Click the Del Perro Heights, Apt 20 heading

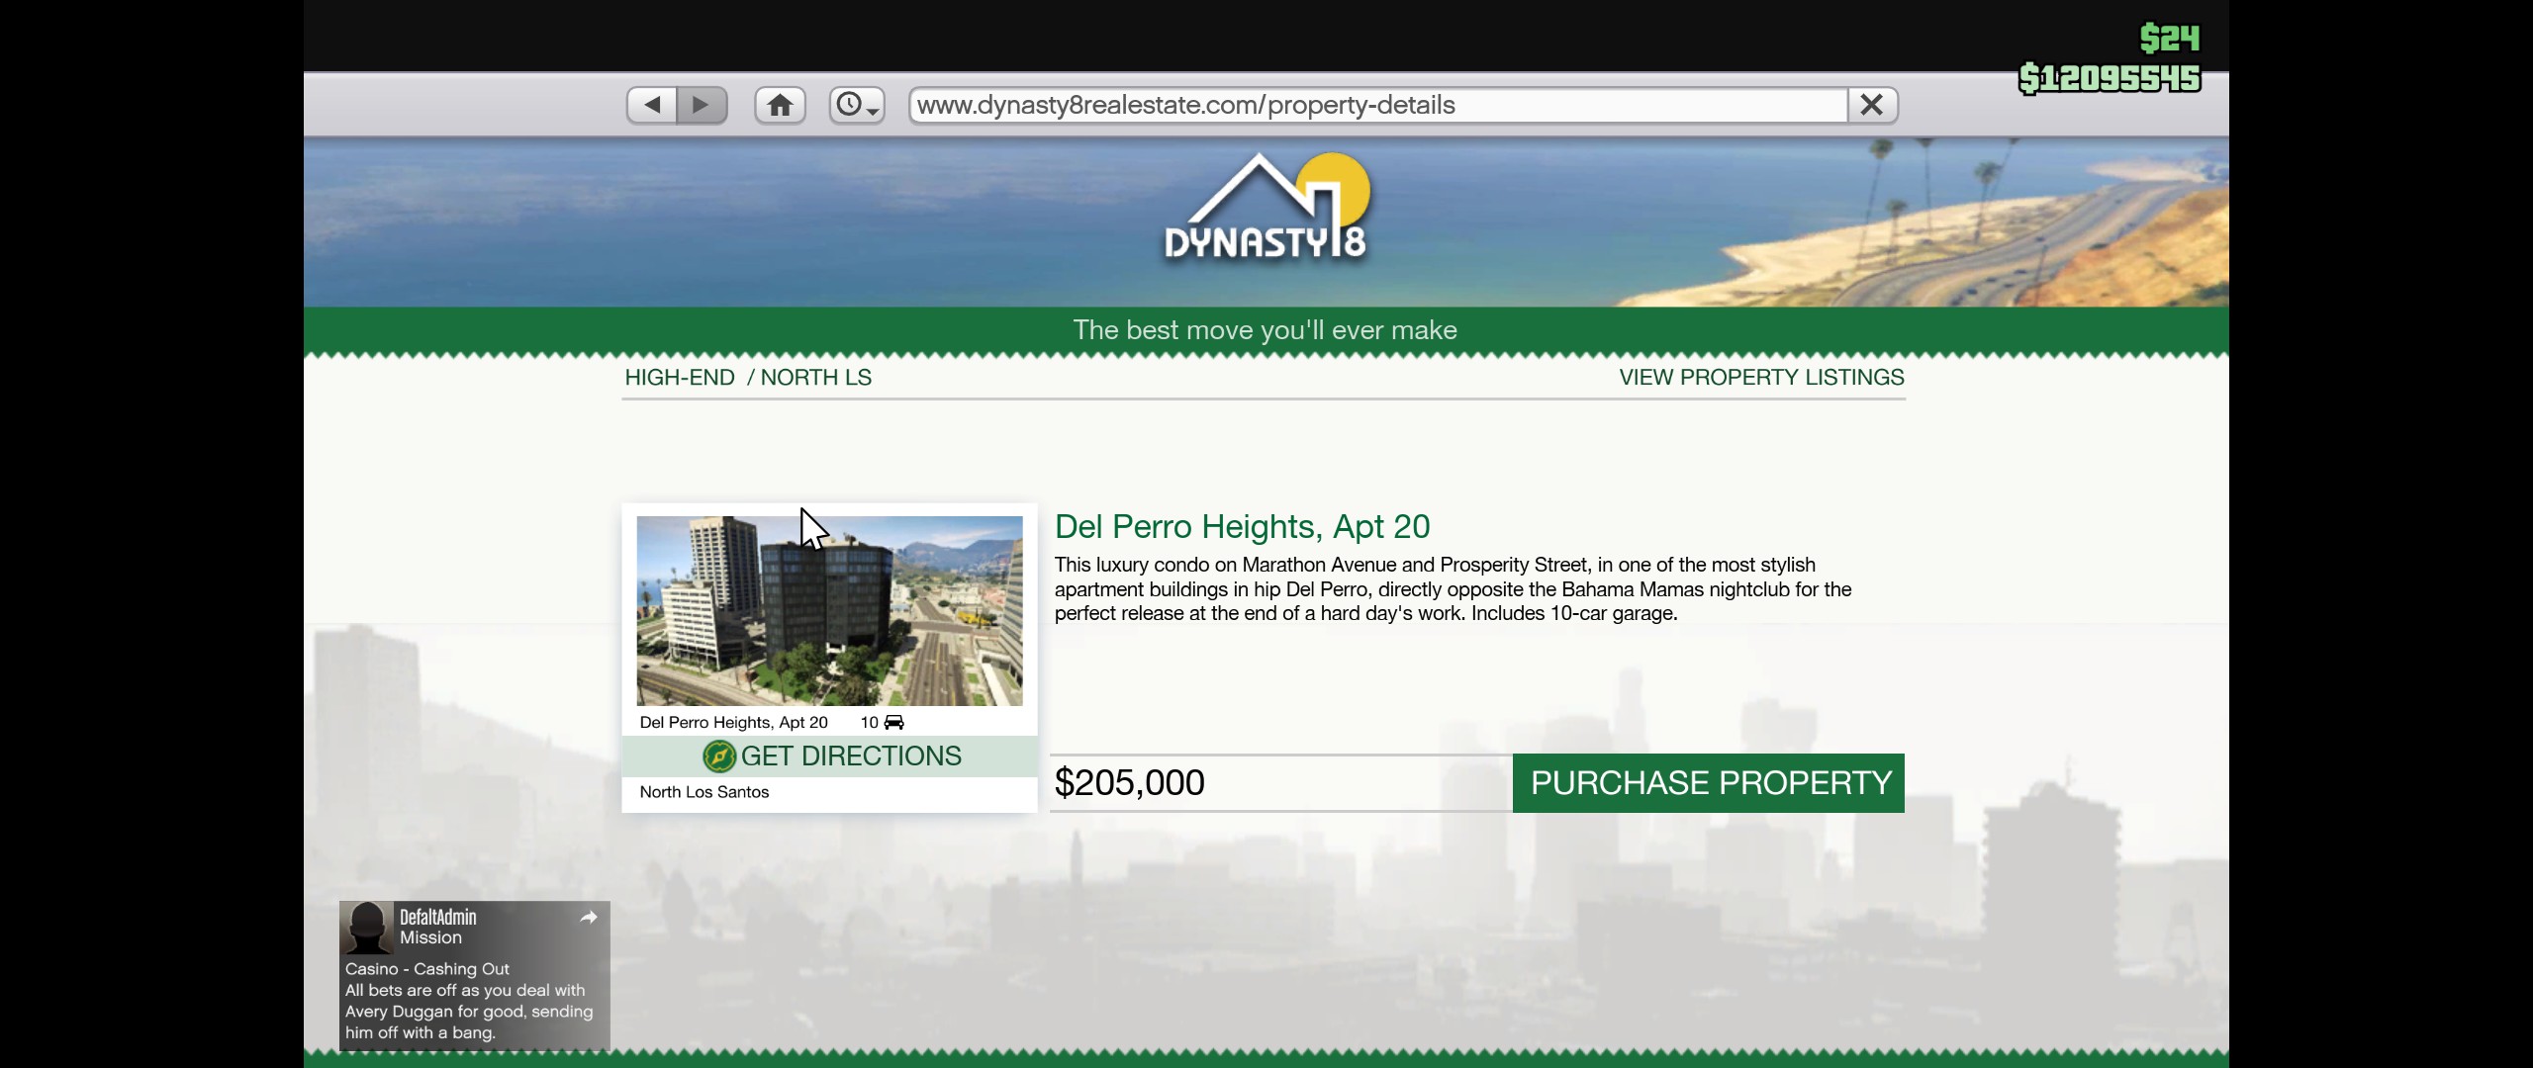coord(1242,527)
